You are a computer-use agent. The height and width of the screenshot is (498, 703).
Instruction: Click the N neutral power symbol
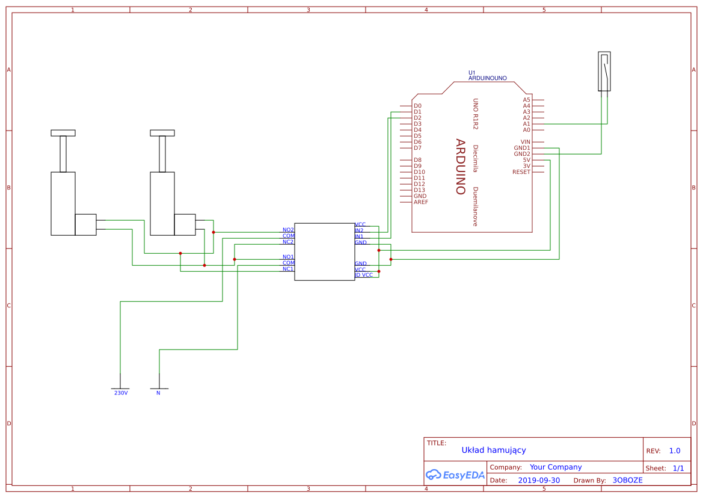coord(159,388)
